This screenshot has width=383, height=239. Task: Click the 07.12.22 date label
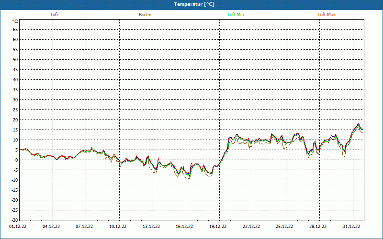click(84, 226)
